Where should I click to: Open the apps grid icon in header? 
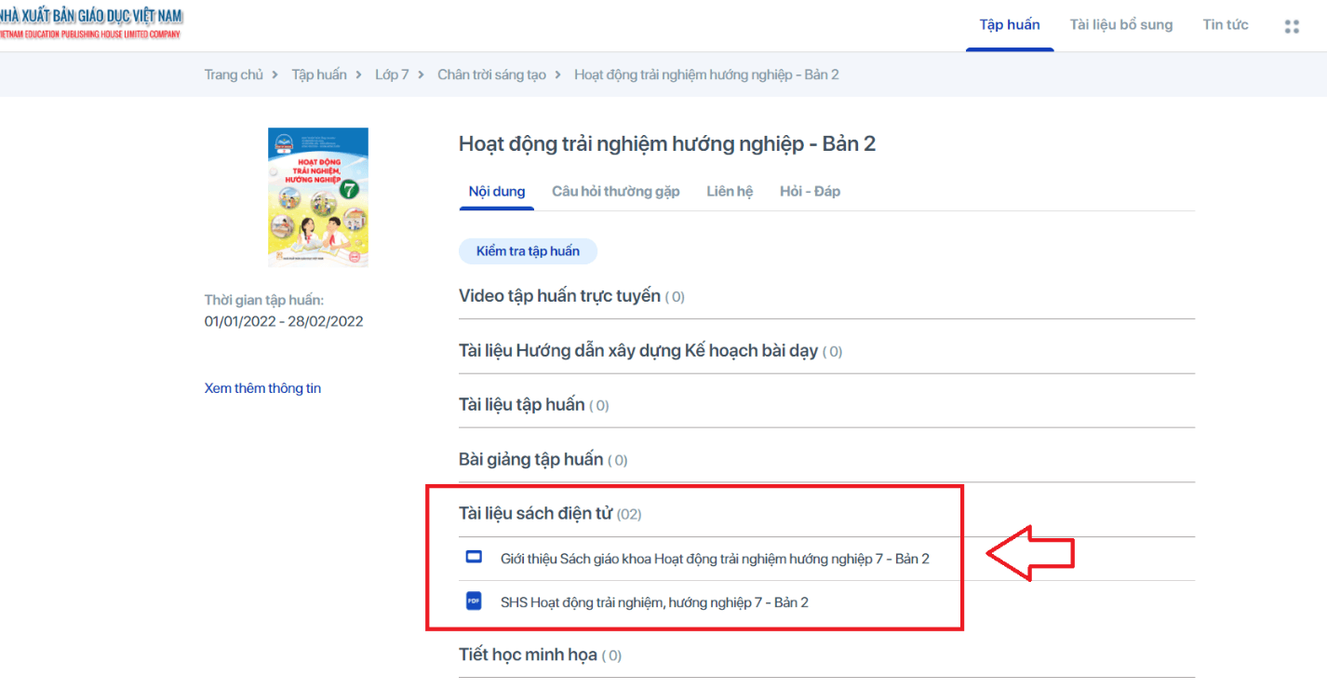coord(1292,26)
